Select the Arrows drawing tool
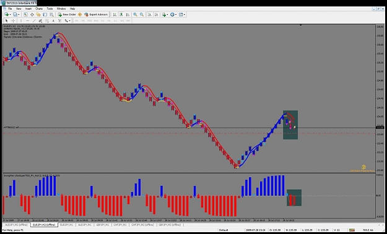 (x=66, y=20)
